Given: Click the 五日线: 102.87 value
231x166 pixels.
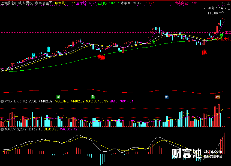Looking at the screenshot, I should [x=109, y=3].
